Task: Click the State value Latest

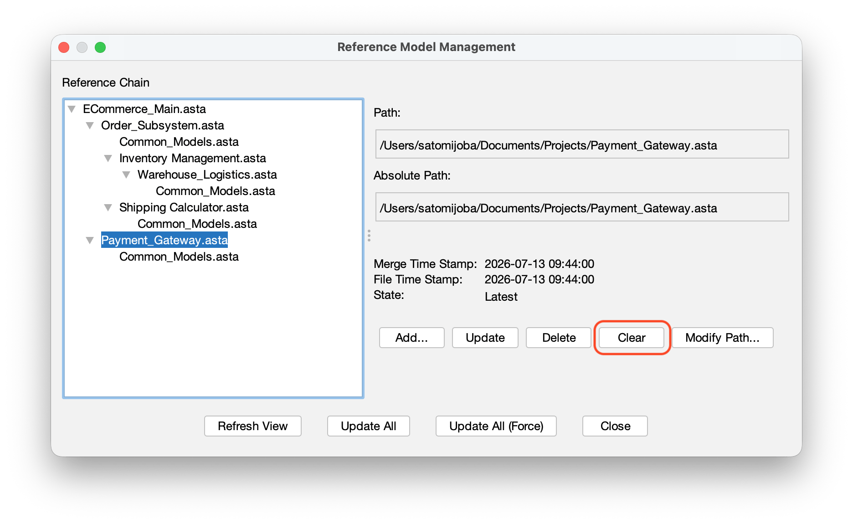Action: click(501, 297)
